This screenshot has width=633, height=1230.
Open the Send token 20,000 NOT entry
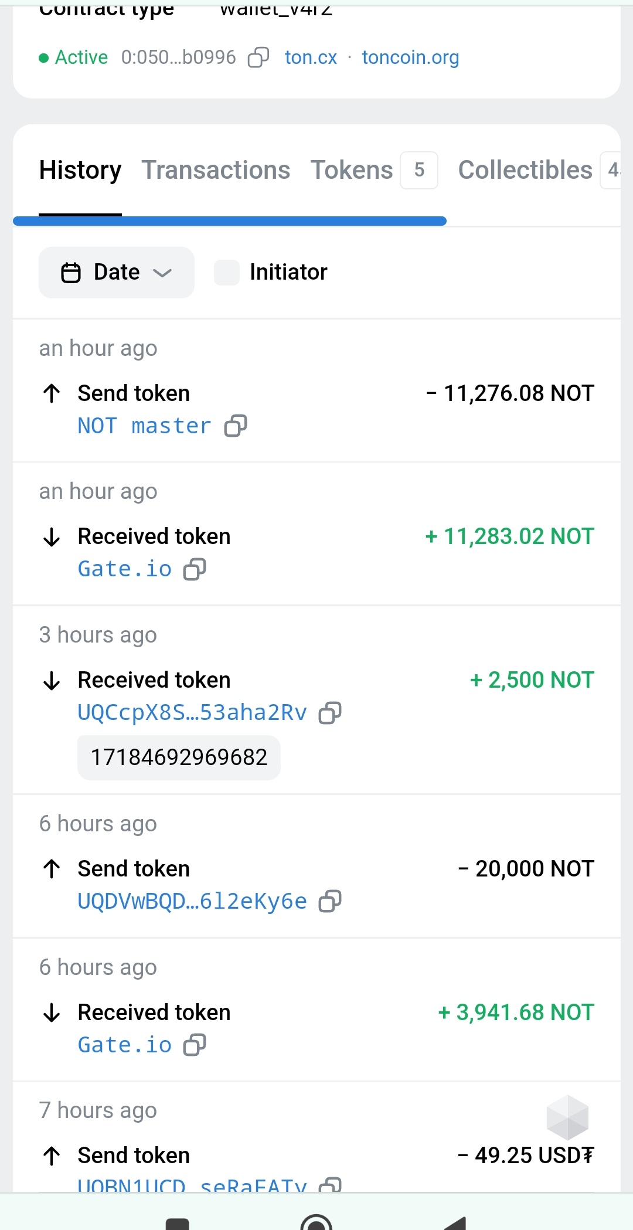134,869
